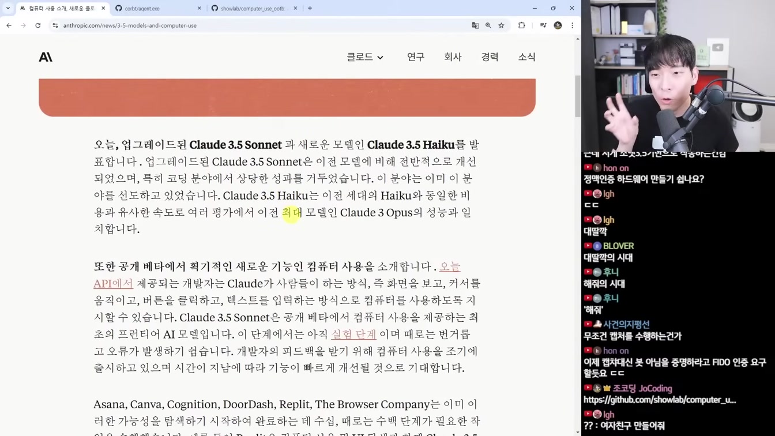The image size is (775, 436).
Task: Open Chrome three-dot menu
Action: [572, 25]
